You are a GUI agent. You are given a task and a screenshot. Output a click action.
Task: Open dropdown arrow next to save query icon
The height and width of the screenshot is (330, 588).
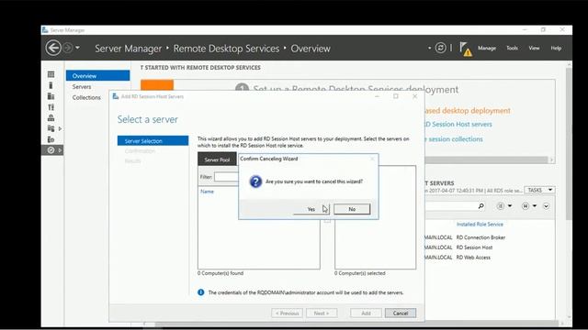(x=535, y=205)
